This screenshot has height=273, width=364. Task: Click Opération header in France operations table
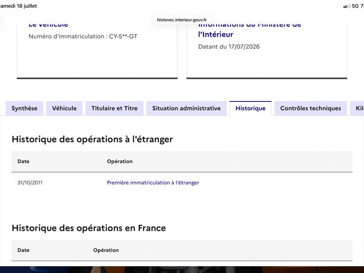106,250
